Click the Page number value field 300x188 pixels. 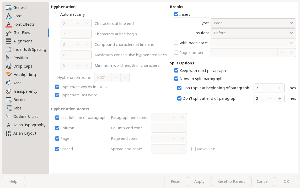coord(244,53)
